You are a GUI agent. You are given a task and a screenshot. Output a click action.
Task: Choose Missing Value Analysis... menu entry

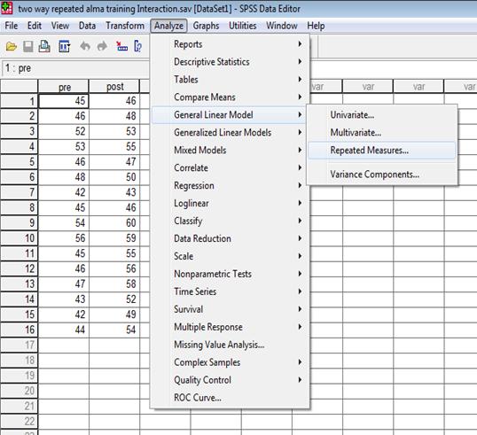[231, 345]
